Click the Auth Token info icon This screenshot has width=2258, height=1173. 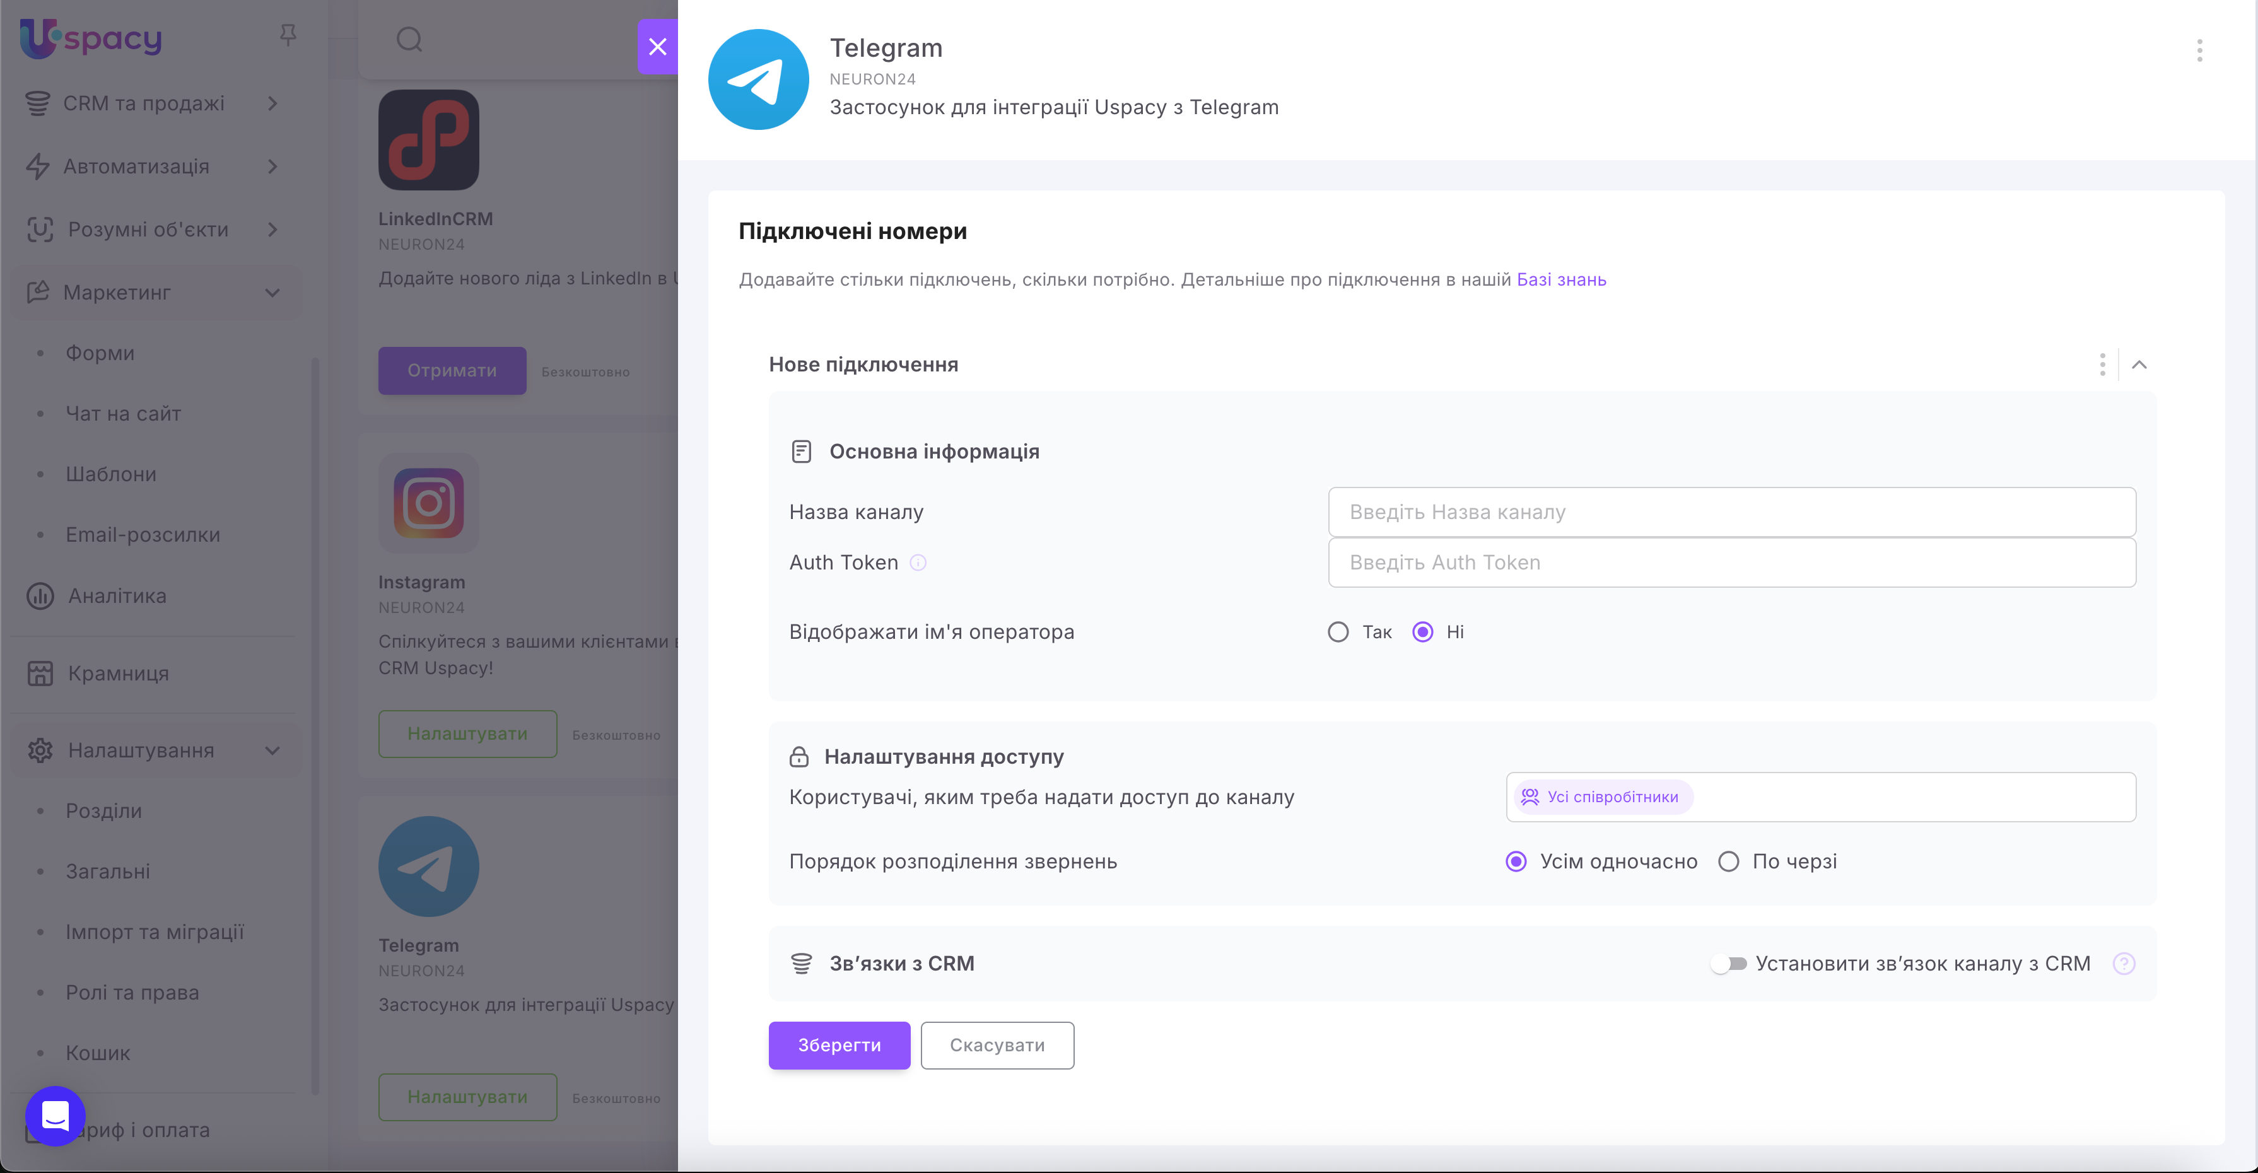[918, 563]
